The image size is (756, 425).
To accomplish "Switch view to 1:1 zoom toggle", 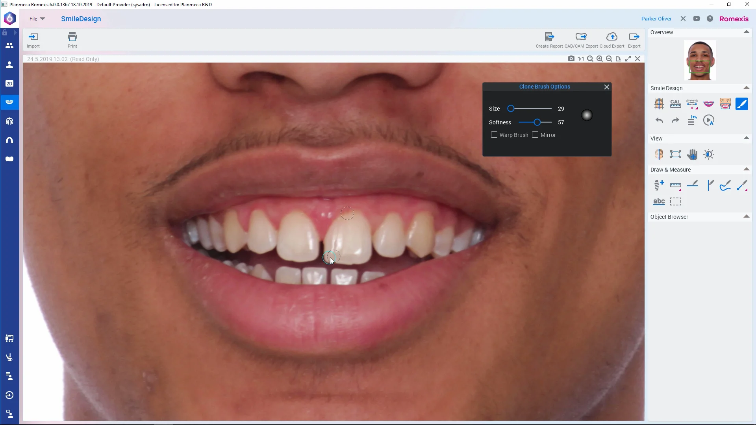I will click(581, 59).
